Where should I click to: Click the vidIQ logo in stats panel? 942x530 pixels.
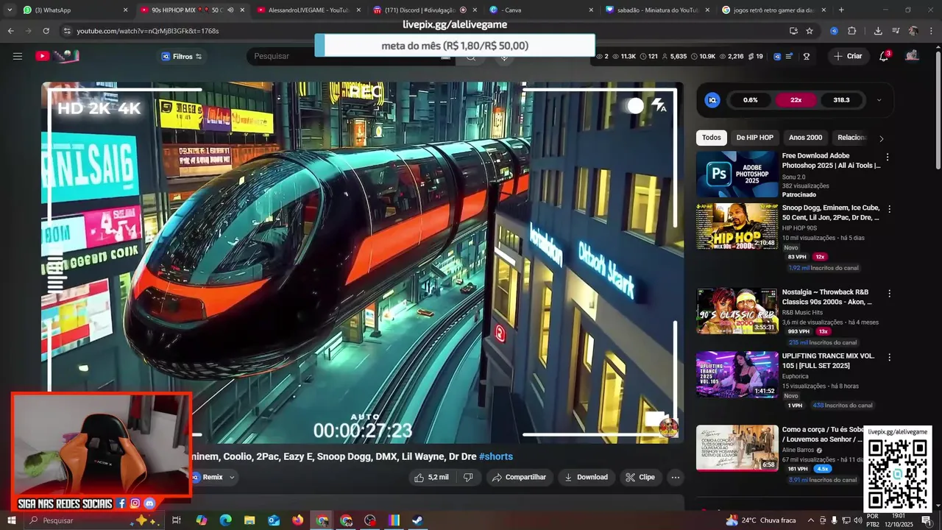pyautogui.click(x=712, y=100)
